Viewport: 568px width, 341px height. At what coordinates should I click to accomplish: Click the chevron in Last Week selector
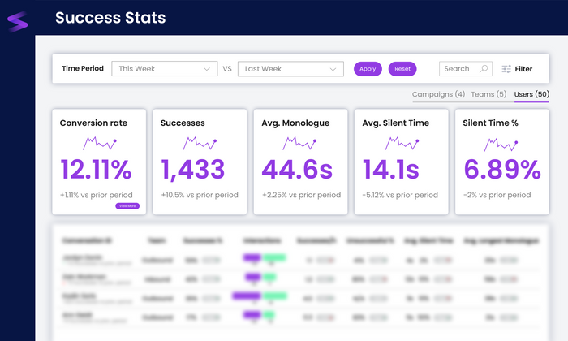333,69
